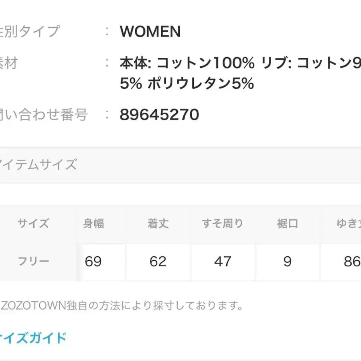Click the 裾口 value 9 cell
Image resolution: width=361 pixels, height=361 pixels.
[x=287, y=262]
